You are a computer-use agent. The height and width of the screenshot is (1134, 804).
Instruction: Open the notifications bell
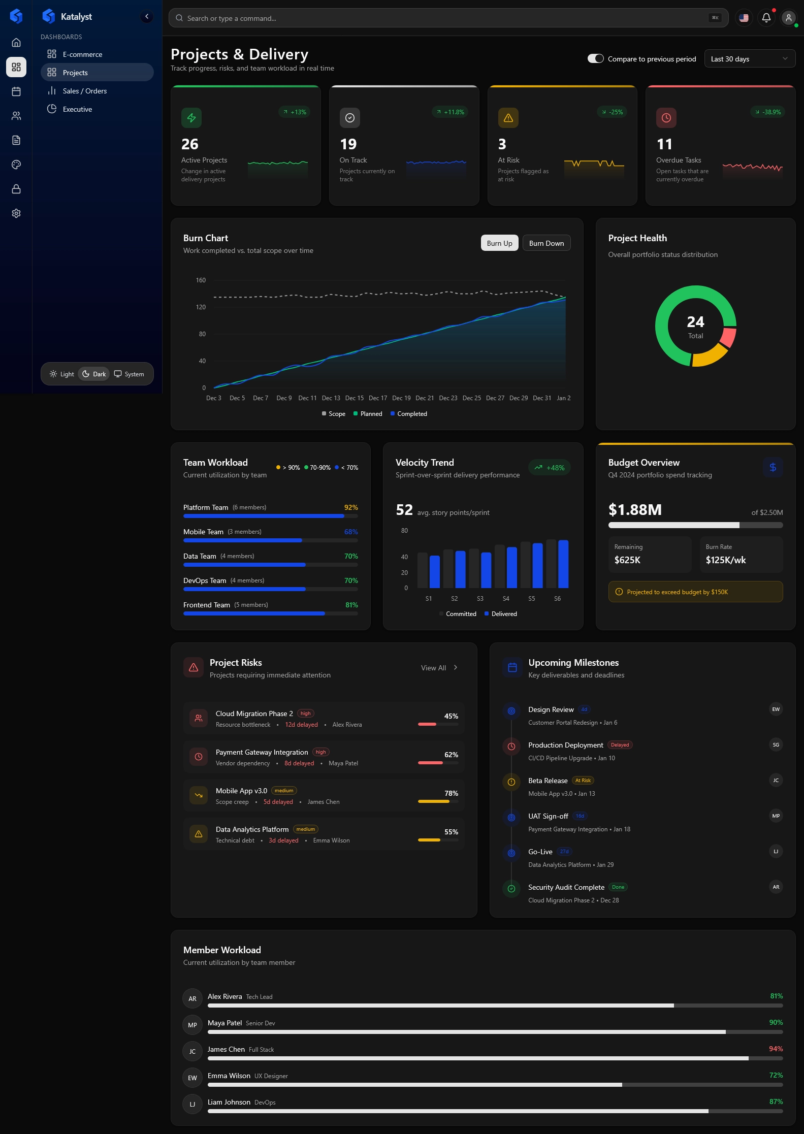[766, 18]
